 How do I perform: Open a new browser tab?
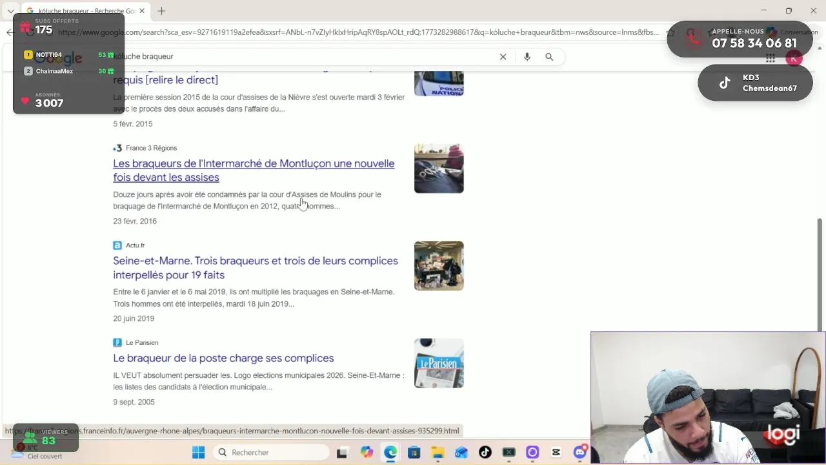(x=161, y=11)
